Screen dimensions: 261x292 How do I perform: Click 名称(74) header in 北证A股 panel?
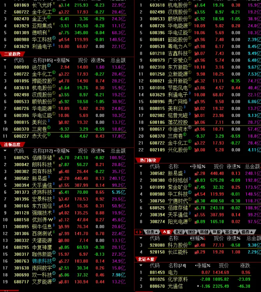pyautogui.click(x=177, y=265)
